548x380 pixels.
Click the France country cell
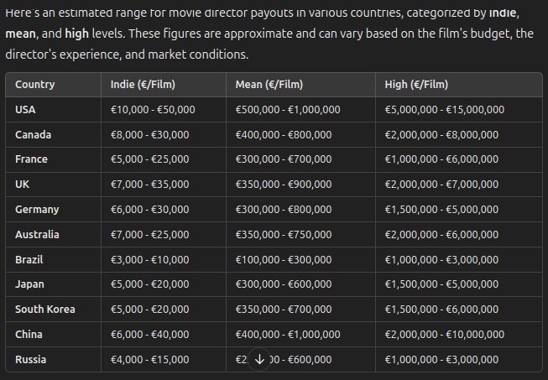[x=31, y=159]
